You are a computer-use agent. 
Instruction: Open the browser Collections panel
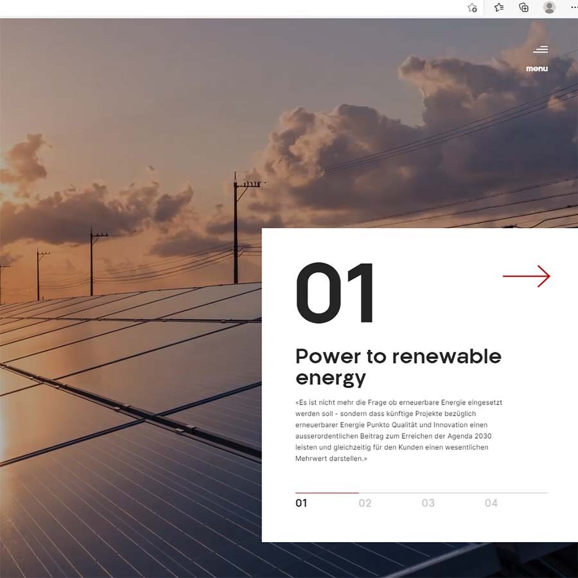pos(523,7)
